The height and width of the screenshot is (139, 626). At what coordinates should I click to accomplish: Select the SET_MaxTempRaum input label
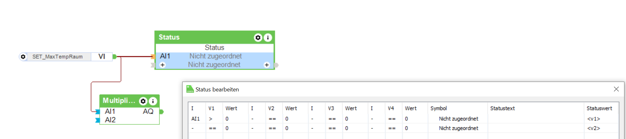click(x=58, y=57)
